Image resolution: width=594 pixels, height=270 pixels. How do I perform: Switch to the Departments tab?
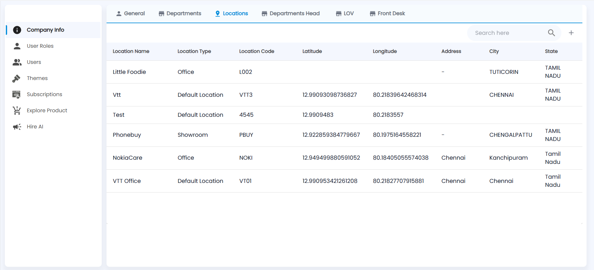(x=180, y=14)
